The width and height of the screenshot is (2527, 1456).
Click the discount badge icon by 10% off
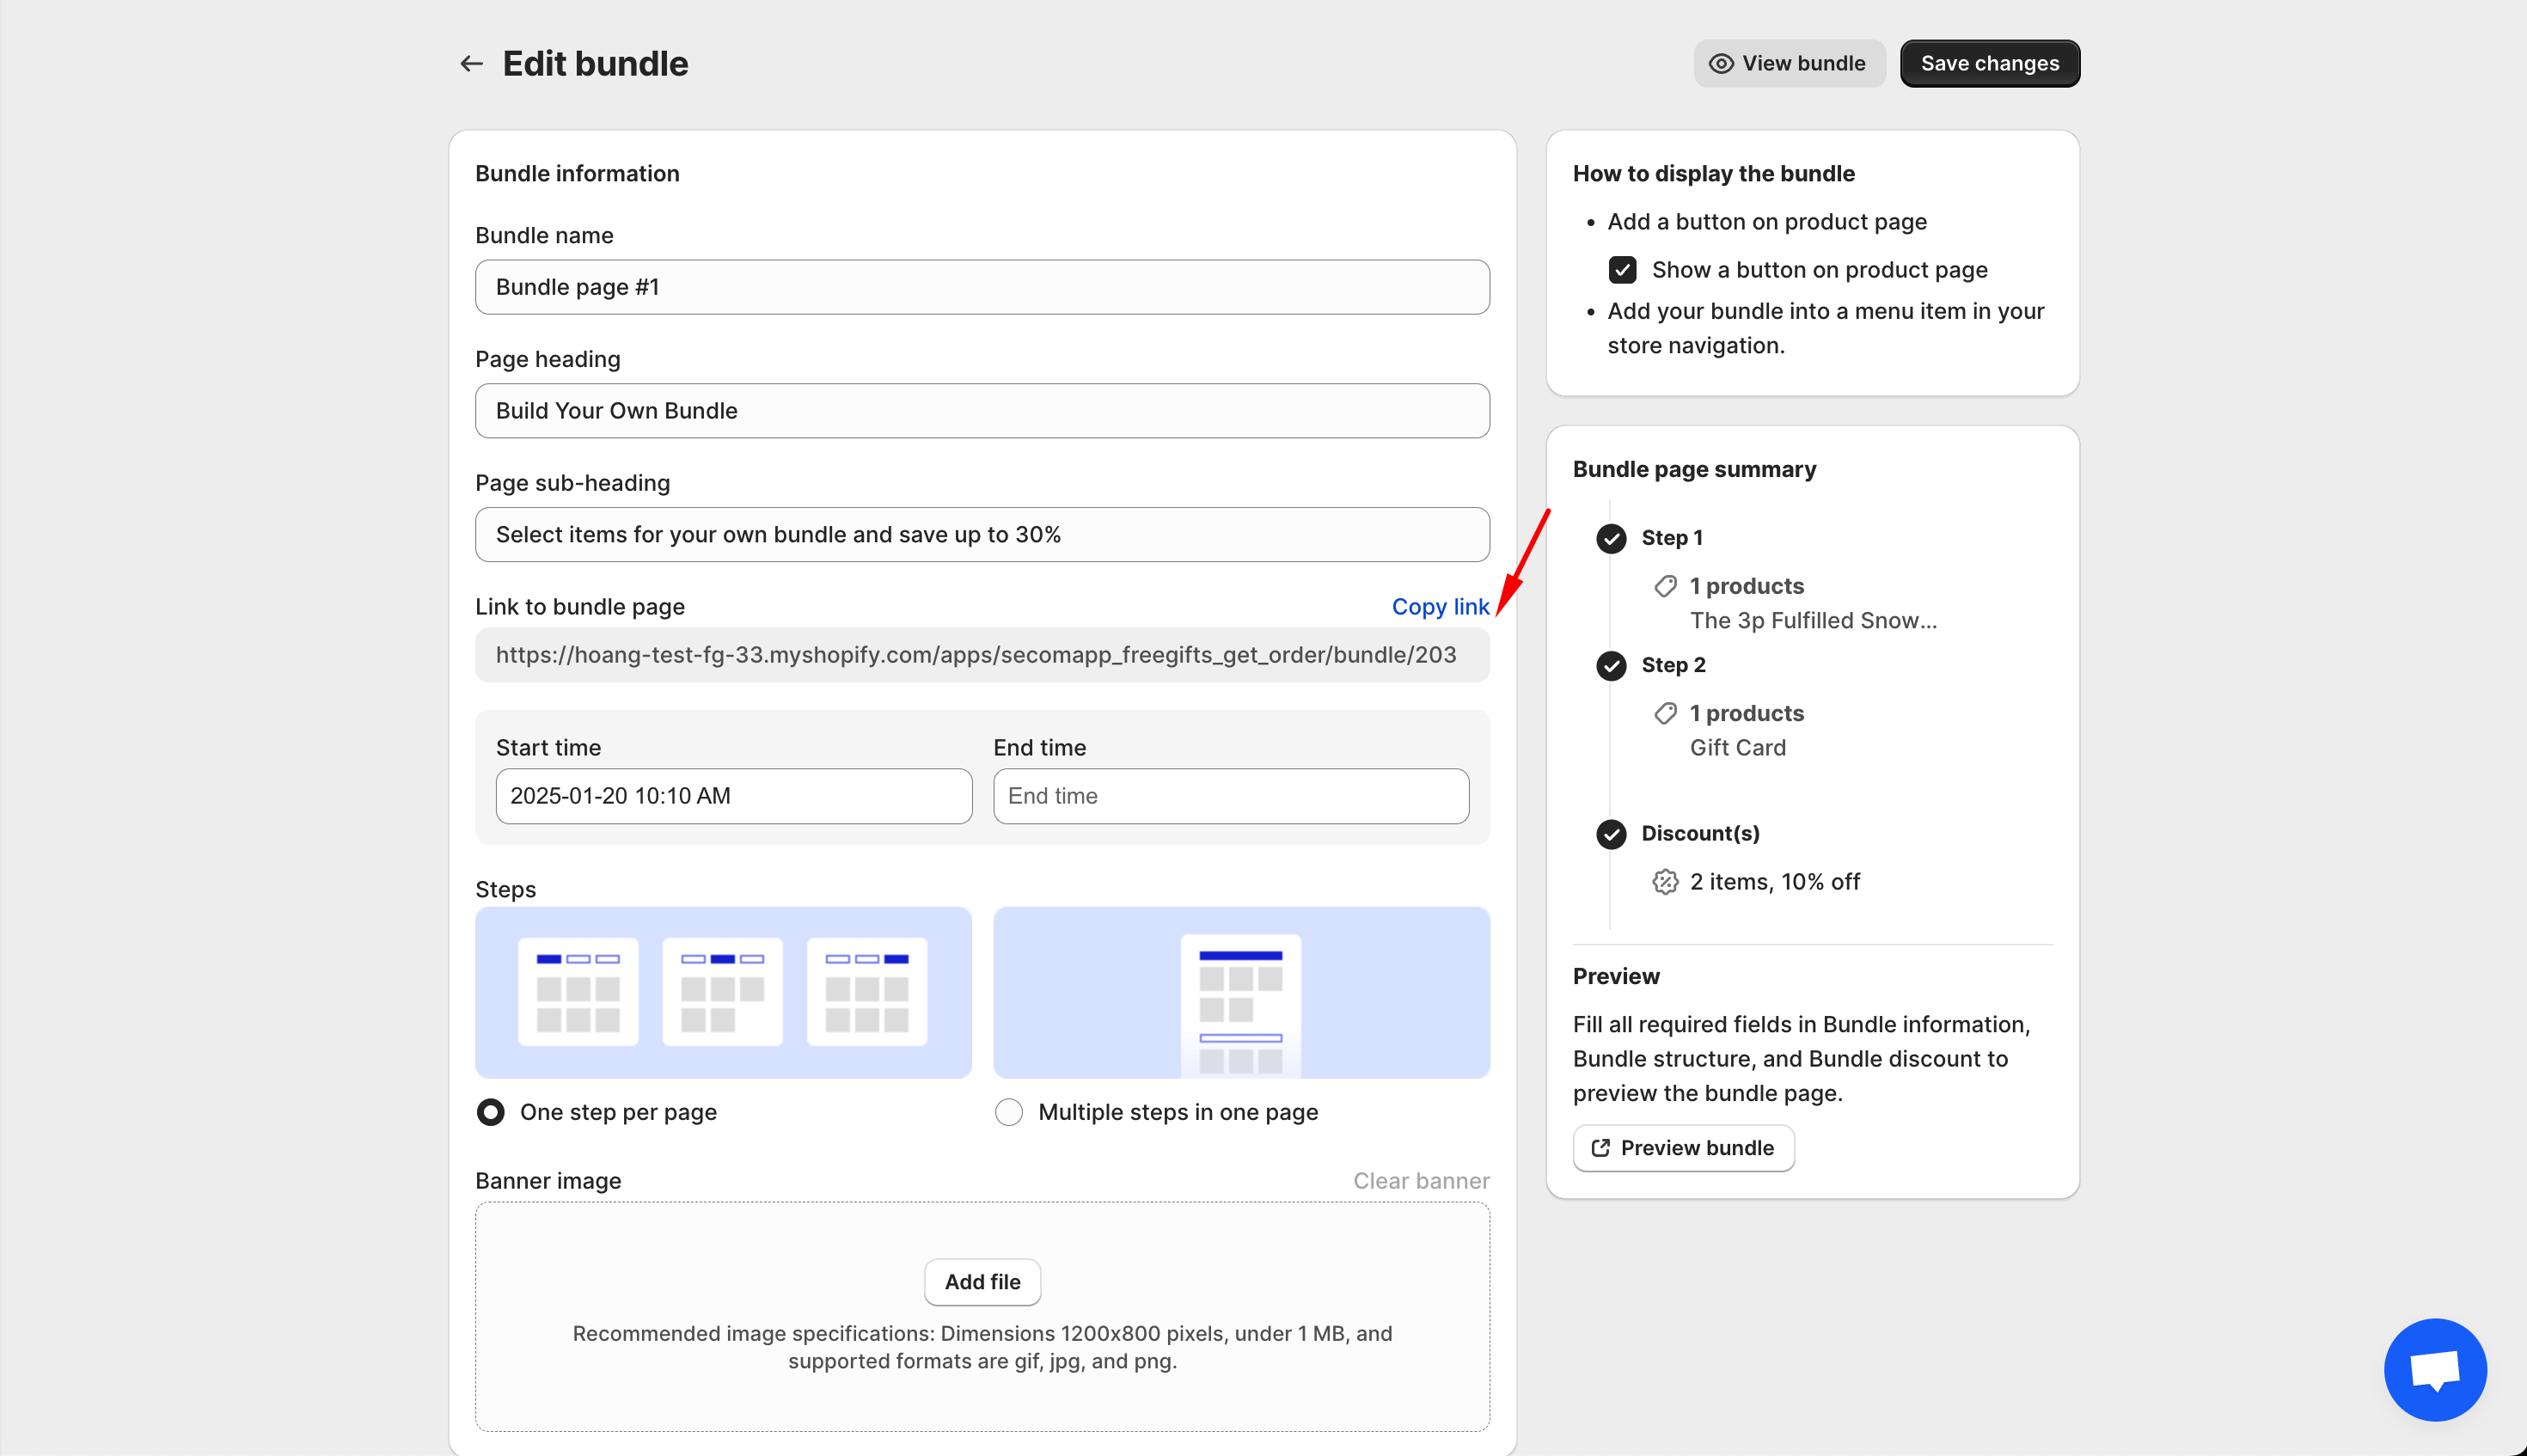1665,882
